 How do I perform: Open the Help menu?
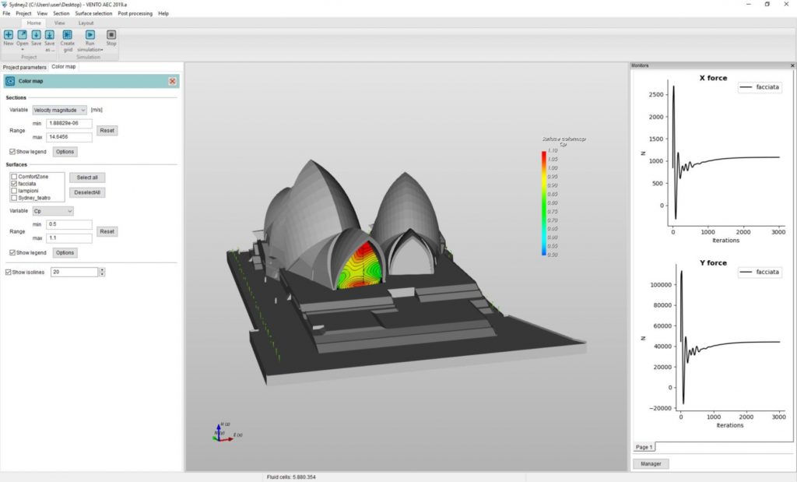click(x=163, y=14)
